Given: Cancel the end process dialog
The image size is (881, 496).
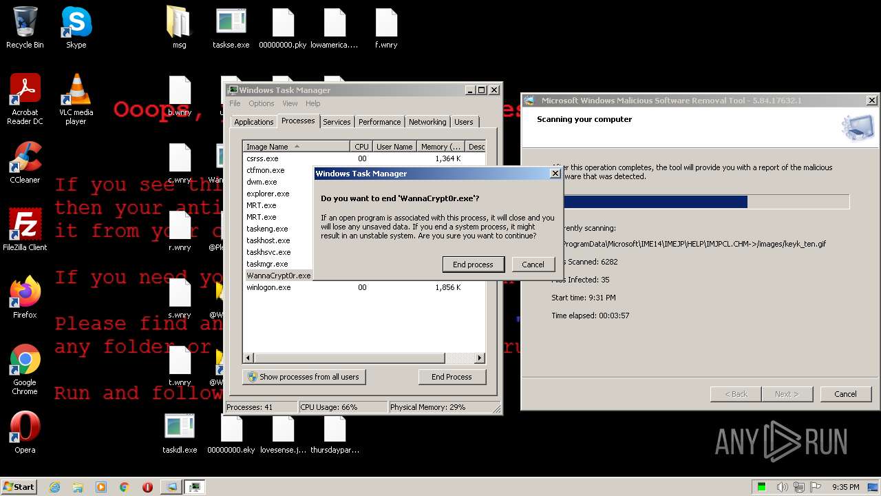Looking at the screenshot, I should pos(533,265).
